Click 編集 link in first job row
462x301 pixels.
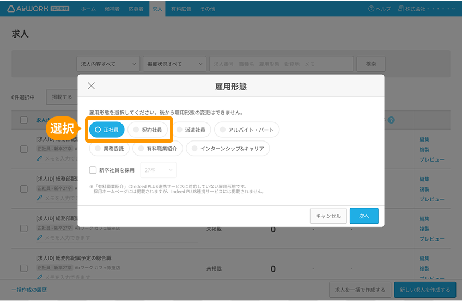[424, 139]
